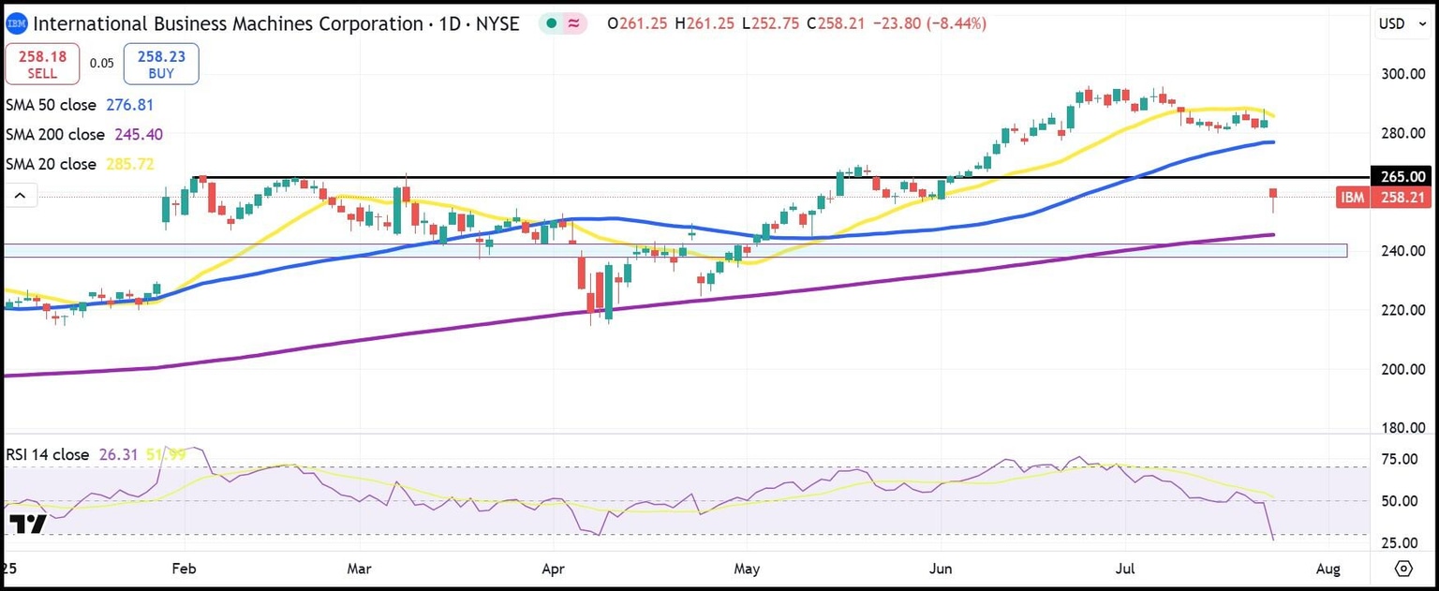Open the USD currency dropdown
Viewport: 1439px width, 591px height.
pyautogui.click(x=1402, y=23)
